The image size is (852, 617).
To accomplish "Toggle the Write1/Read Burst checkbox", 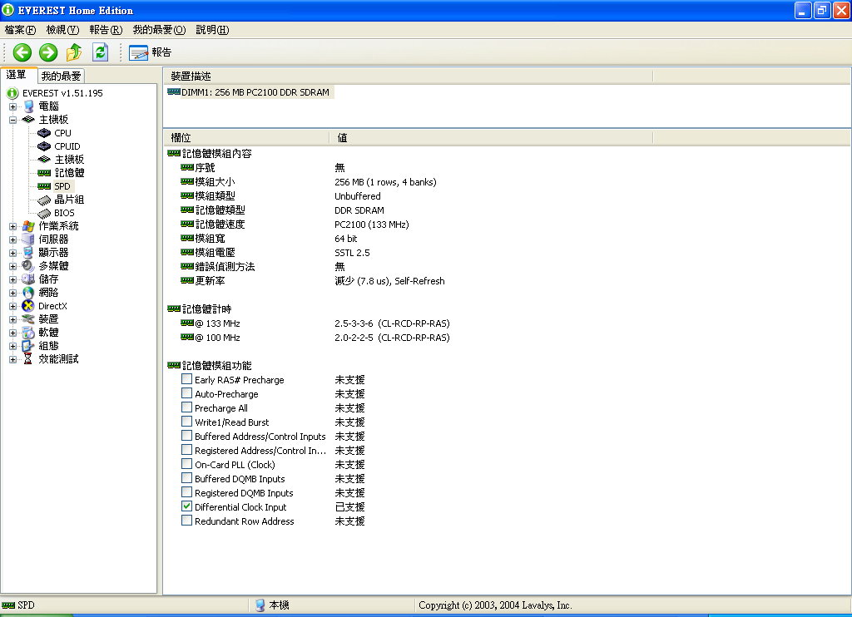I will pyautogui.click(x=186, y=422).
